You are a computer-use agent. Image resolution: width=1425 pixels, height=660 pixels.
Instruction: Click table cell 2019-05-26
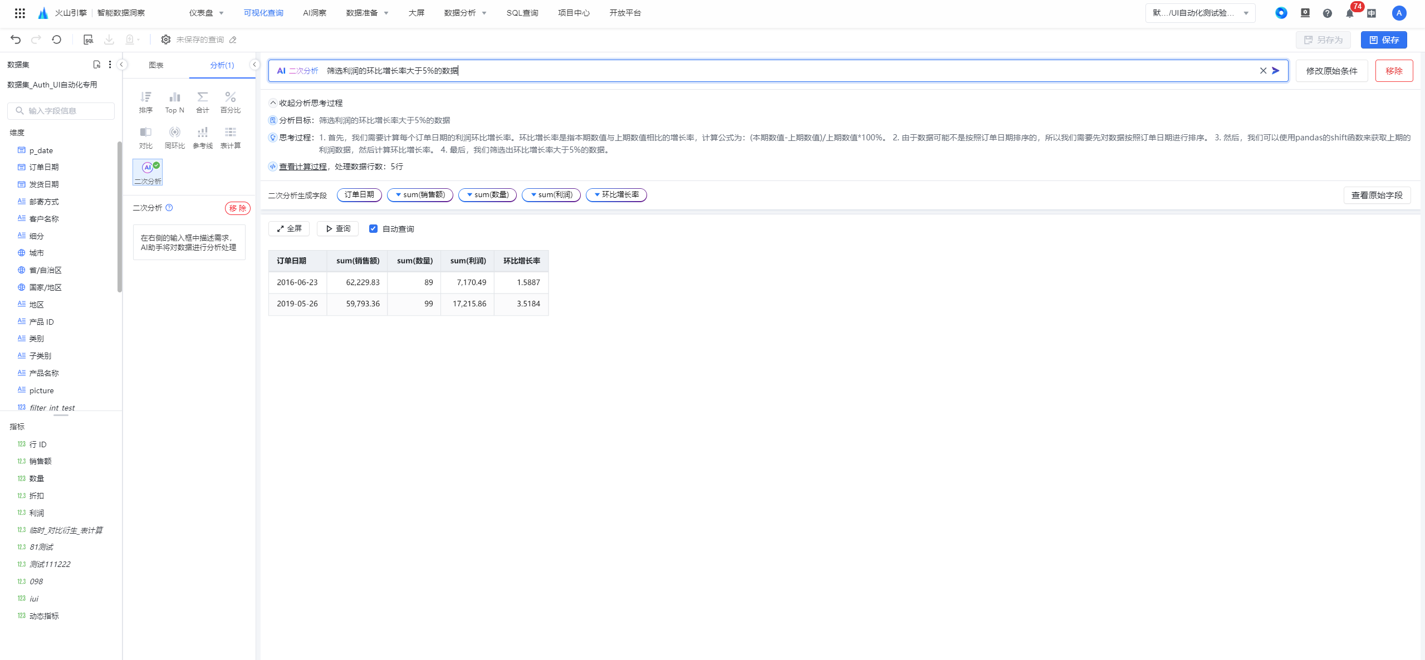coord(297,304)
